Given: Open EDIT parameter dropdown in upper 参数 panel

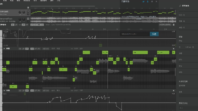Looking at the screenshot, I should coord(56,48).
